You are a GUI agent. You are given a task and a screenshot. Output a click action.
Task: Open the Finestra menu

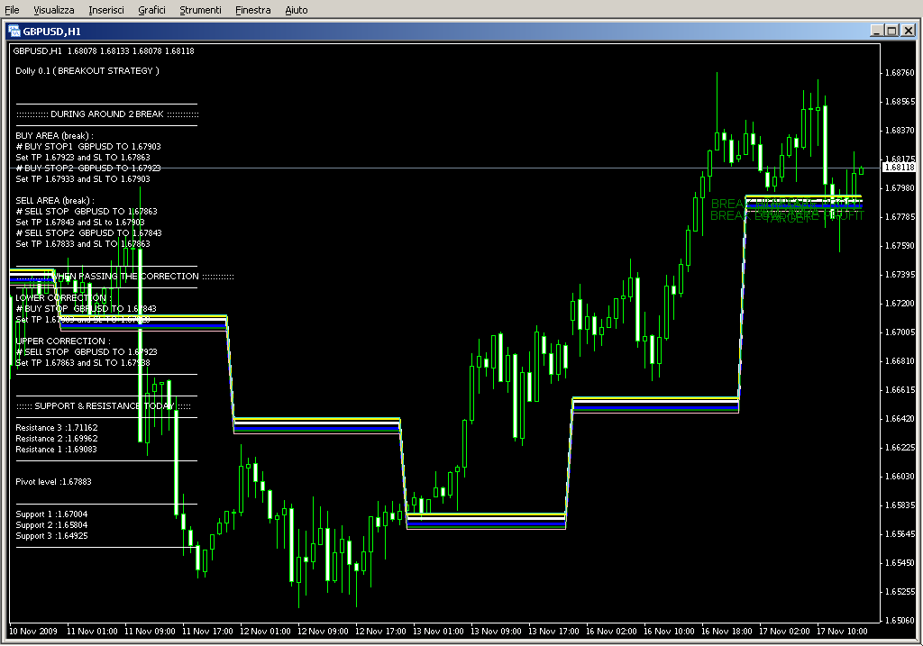pos(252,10)
